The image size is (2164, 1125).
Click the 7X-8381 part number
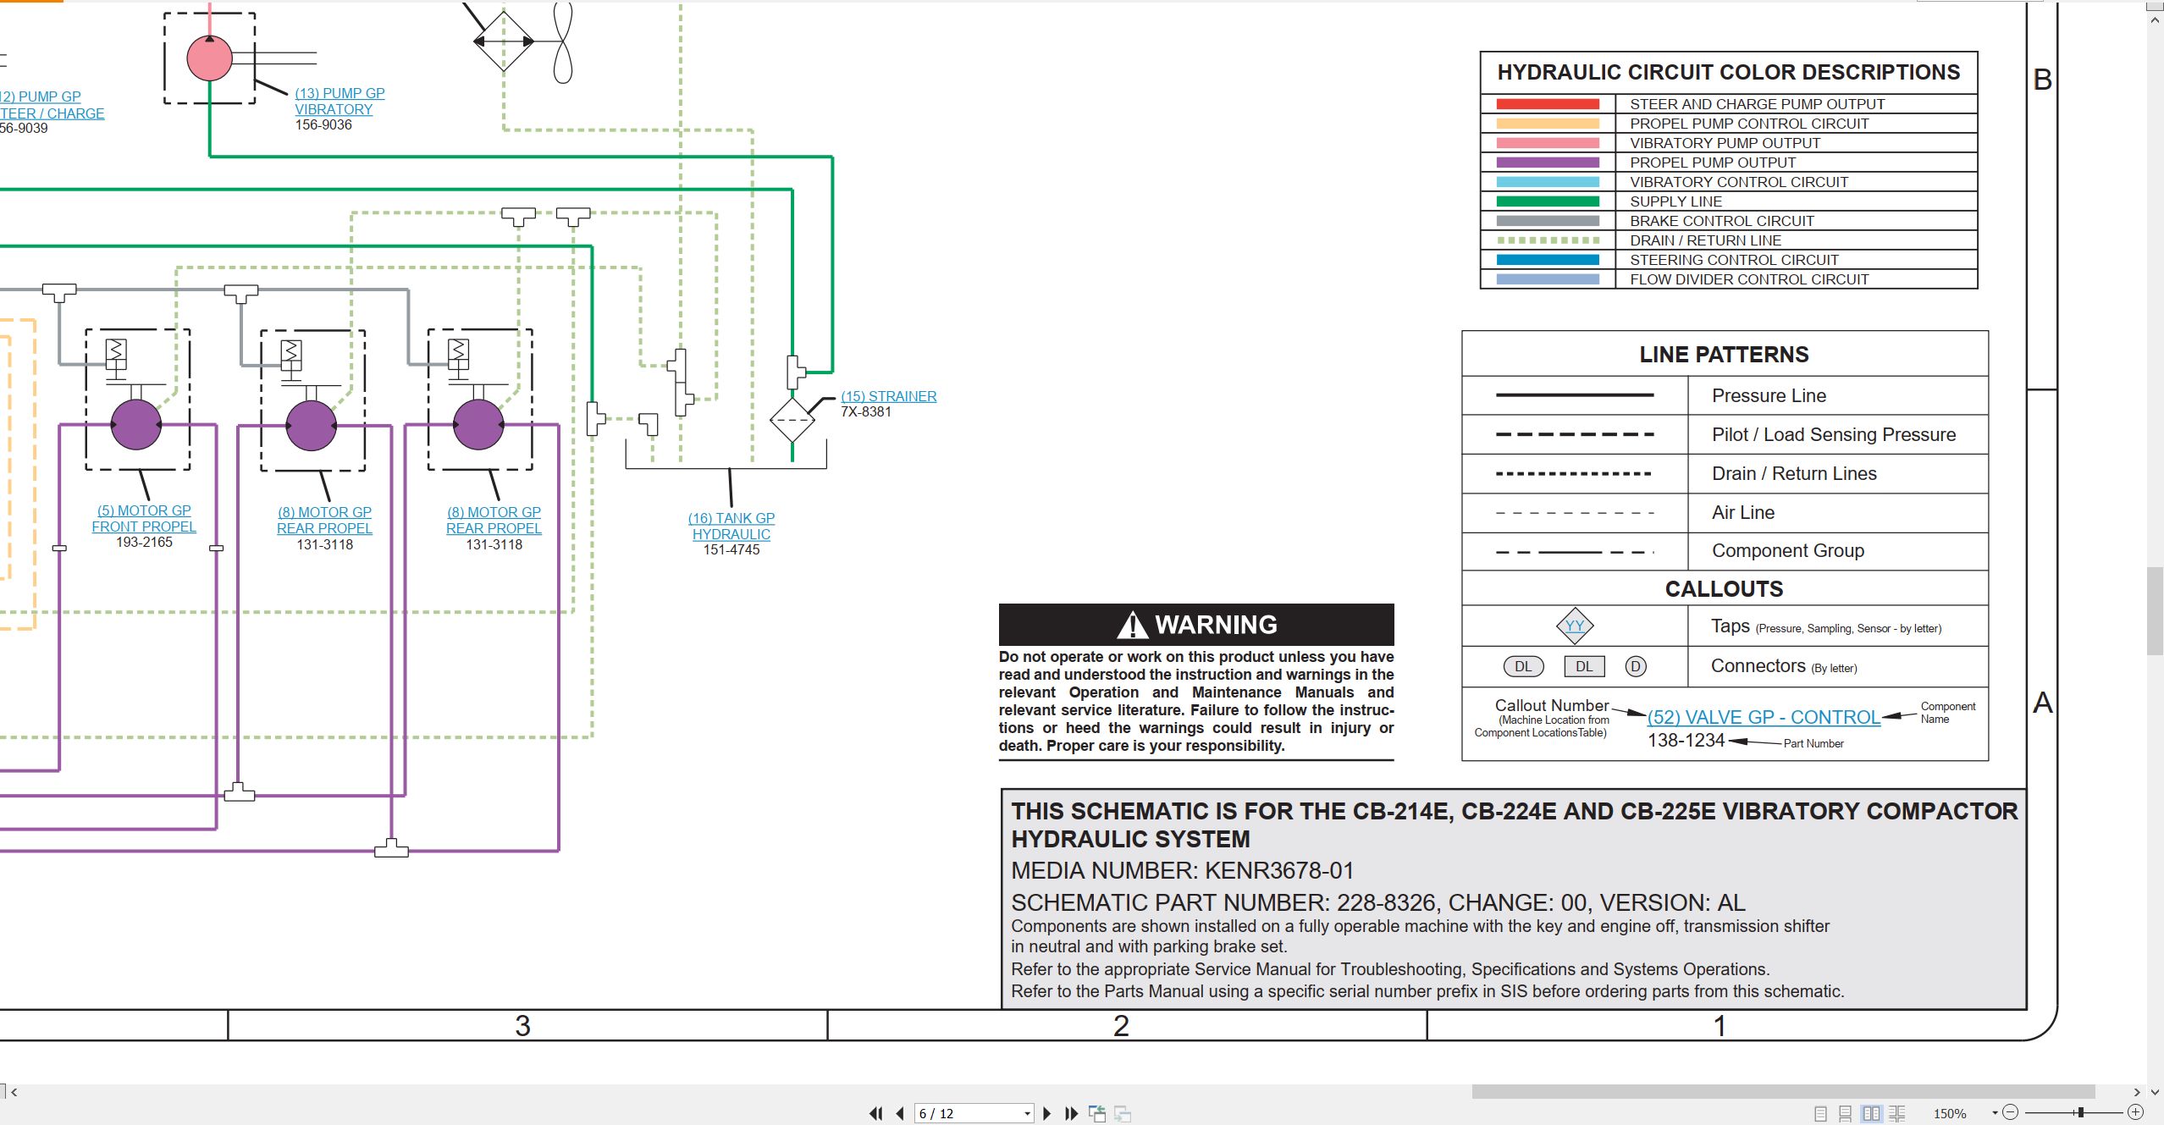tap(865, 412)
